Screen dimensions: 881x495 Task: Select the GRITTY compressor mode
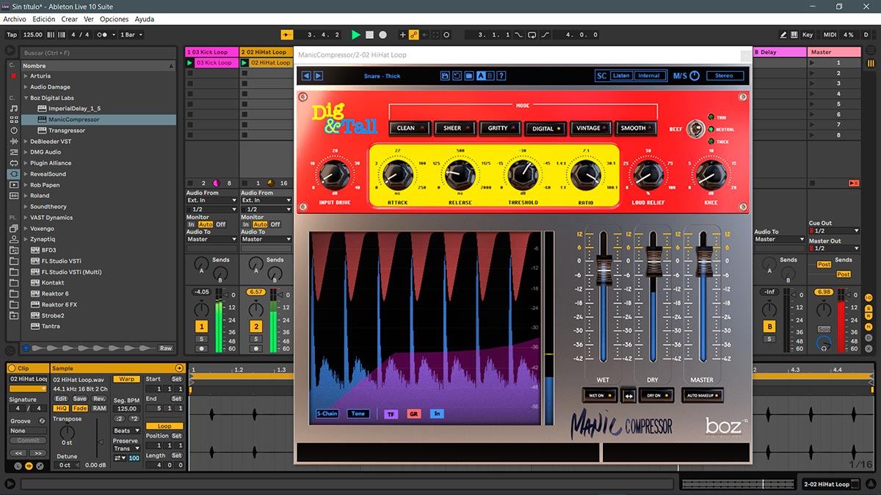500,128
